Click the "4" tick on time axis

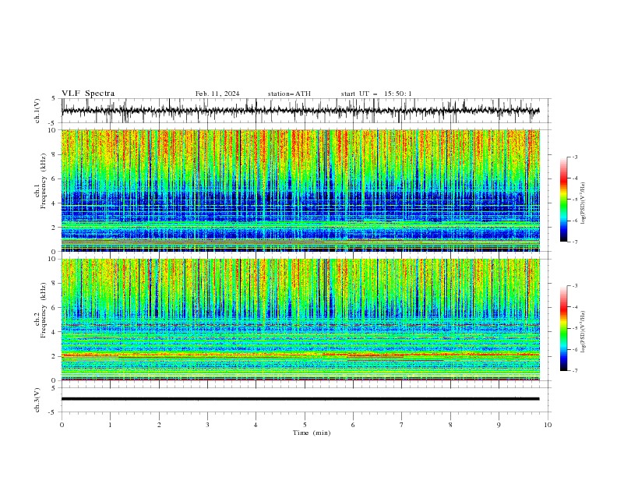(x=256, y=425)
